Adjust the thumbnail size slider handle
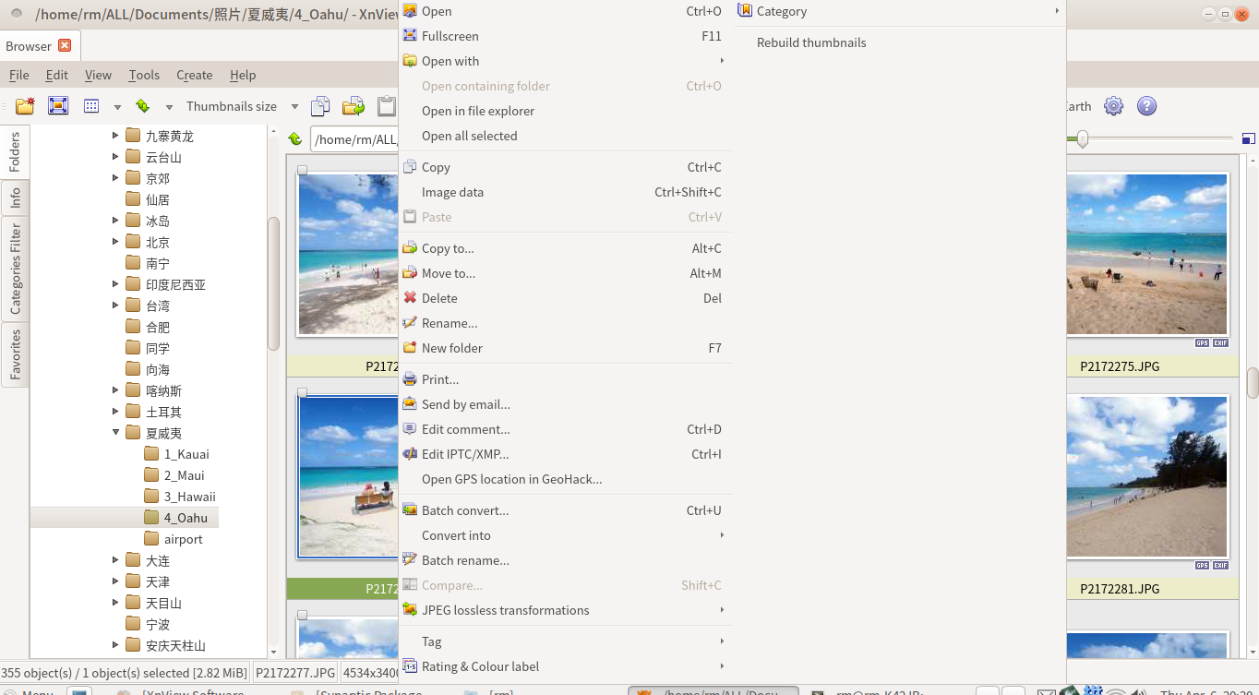 tap(1082, 139)
